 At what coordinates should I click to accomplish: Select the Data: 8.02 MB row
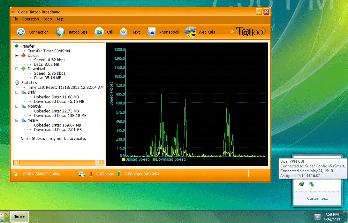46,65
